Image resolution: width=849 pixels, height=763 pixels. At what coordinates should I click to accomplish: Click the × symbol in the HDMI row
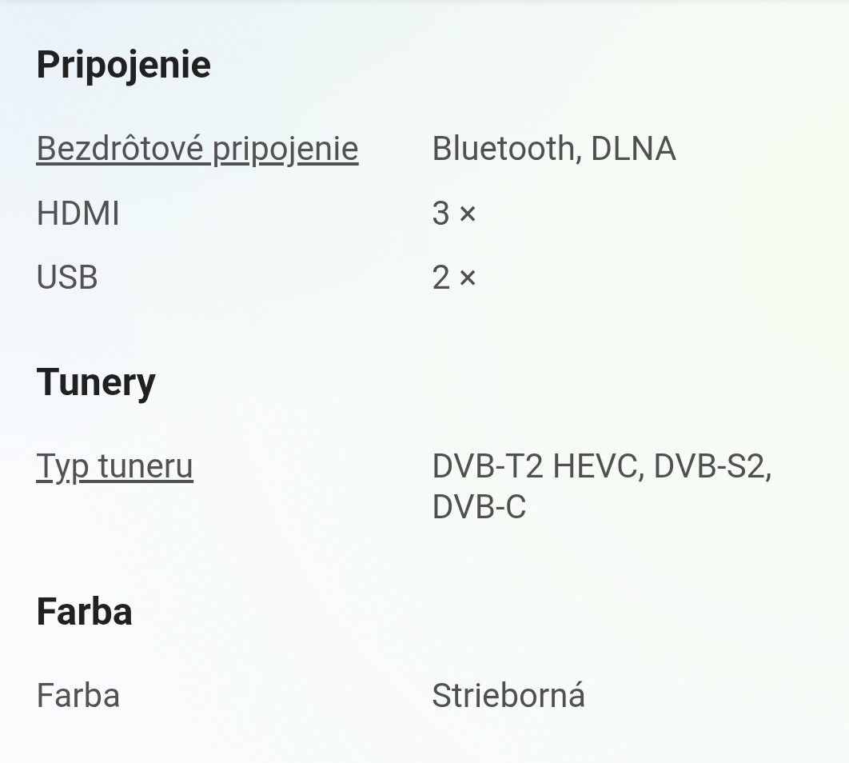[468, 214]
